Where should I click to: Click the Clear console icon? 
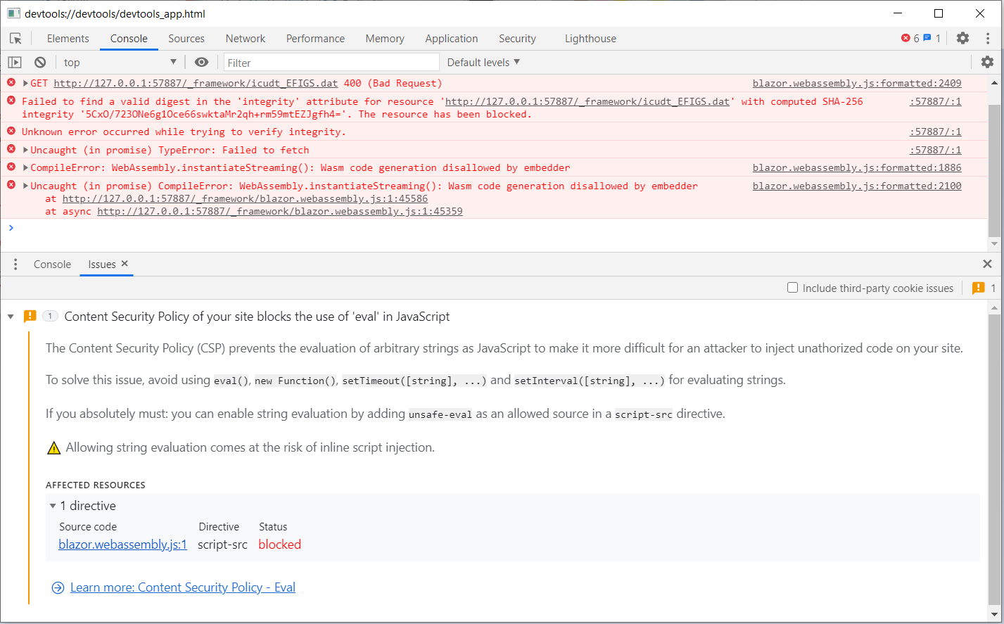[39, 62]
